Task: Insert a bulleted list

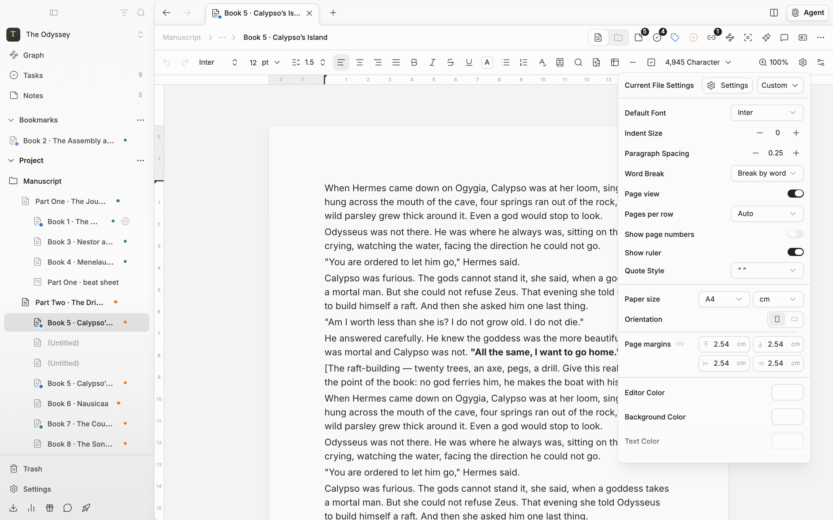Action: coord(505,62)
